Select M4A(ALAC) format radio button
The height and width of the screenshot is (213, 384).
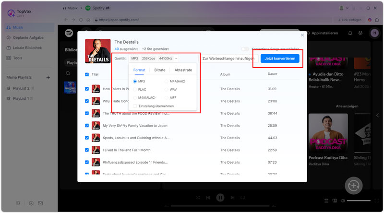[x=135, y=98]
